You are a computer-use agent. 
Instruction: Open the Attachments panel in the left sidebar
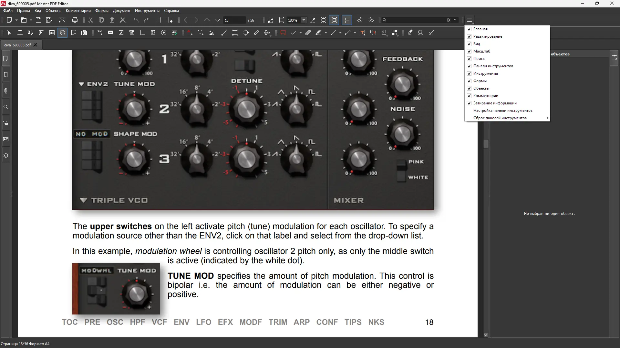point(6,91)
